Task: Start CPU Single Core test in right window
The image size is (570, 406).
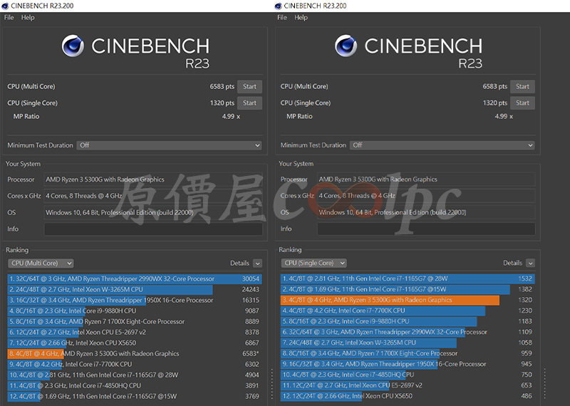Action: click(522, 103)
